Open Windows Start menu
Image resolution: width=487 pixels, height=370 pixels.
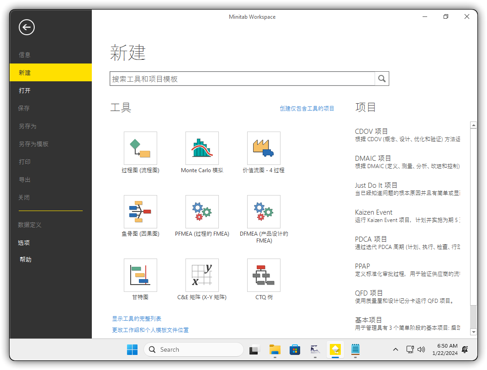132,349
